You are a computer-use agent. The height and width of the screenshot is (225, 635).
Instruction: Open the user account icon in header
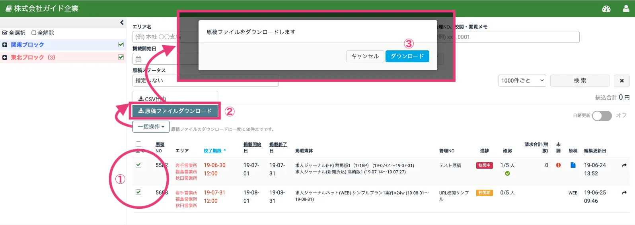tap(626, 9)
